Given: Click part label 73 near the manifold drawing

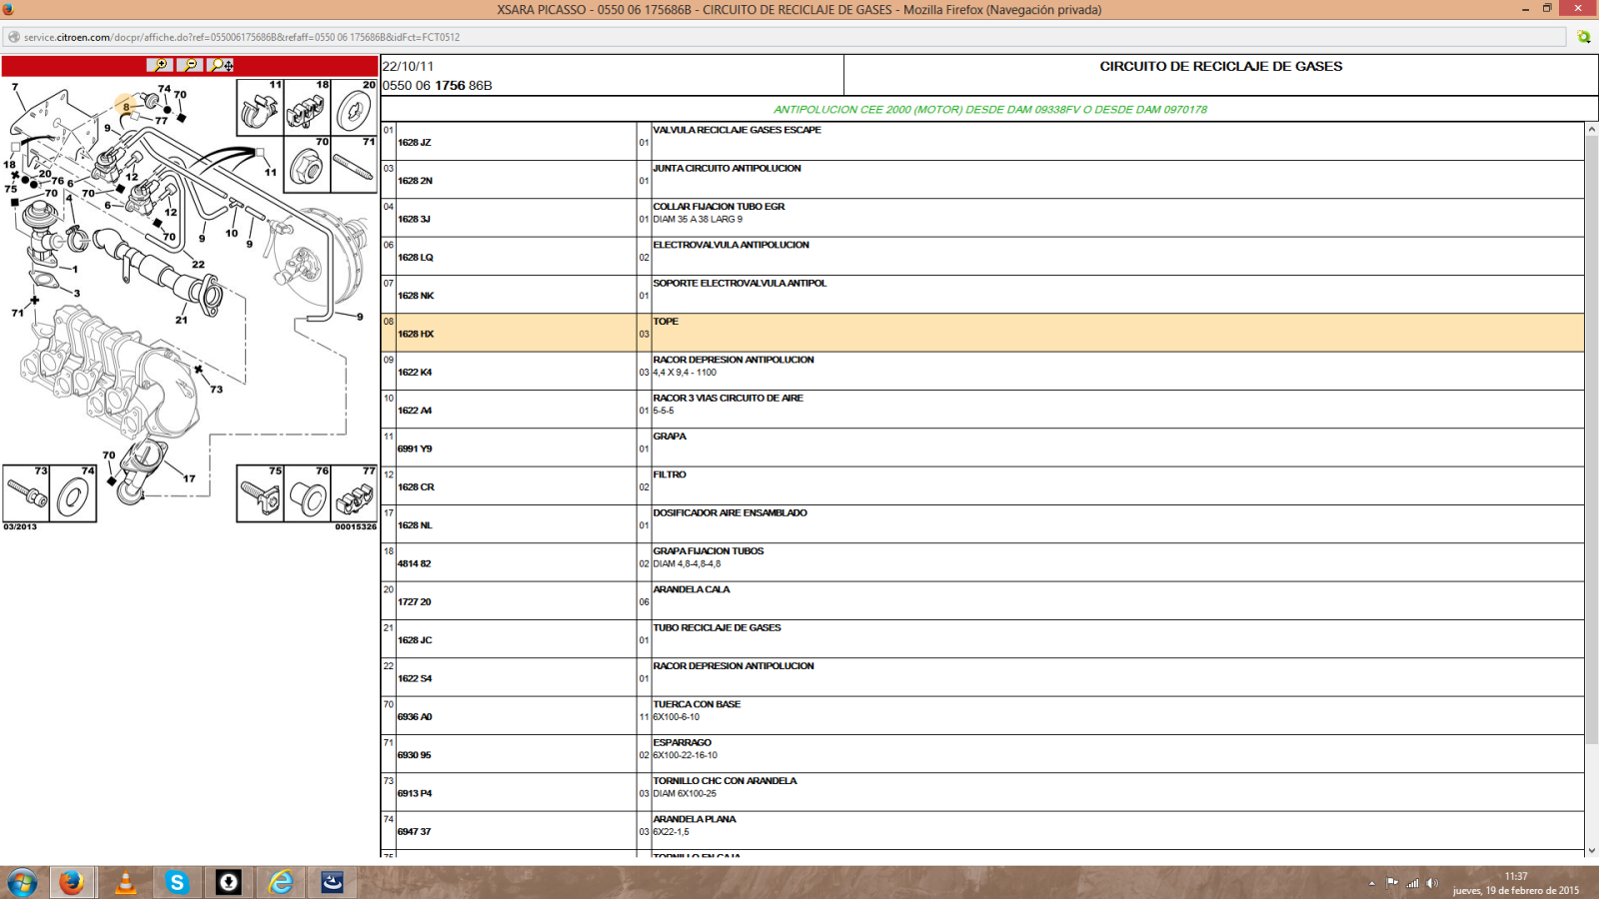Looking at the screenshot, I should [216, 390].
